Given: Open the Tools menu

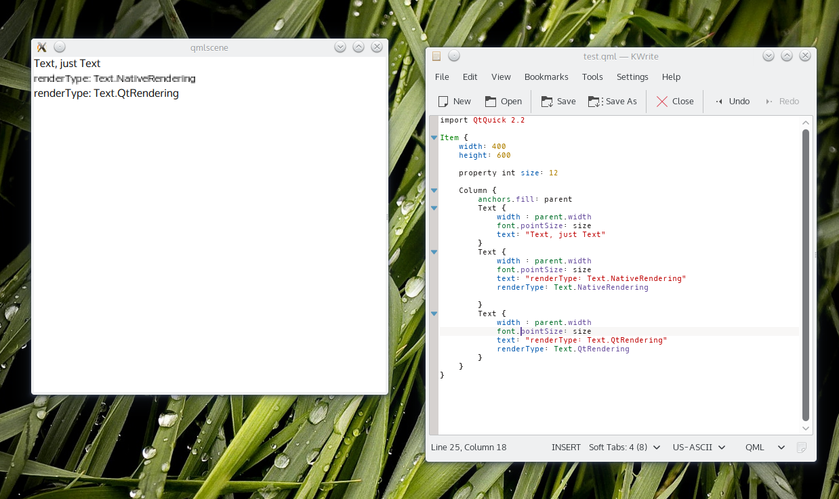Looking at the screenshot, I should (592, 77).
